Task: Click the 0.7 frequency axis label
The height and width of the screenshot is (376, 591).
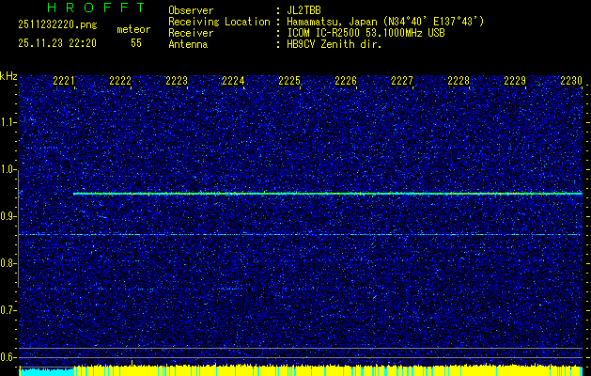Action: pos(8,310)
